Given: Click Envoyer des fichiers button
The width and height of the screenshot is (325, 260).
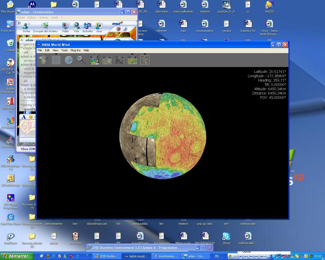Looking at the screenshot, I should [x=45, y=27].
